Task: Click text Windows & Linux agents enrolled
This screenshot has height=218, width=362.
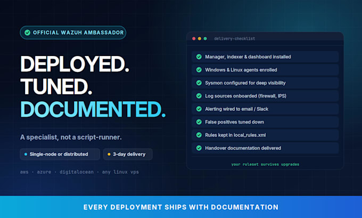Action: [x=241, y=70]
